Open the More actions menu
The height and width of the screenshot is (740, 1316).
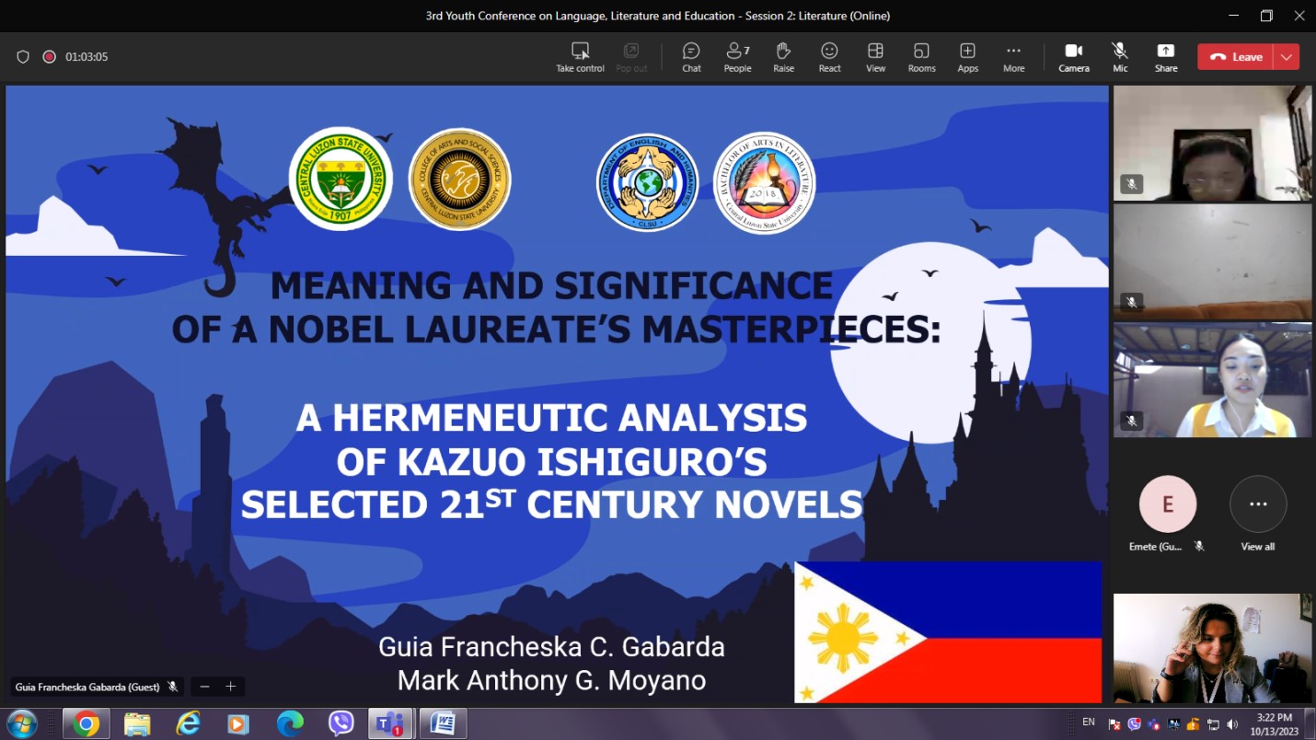tap(1013, 57)
